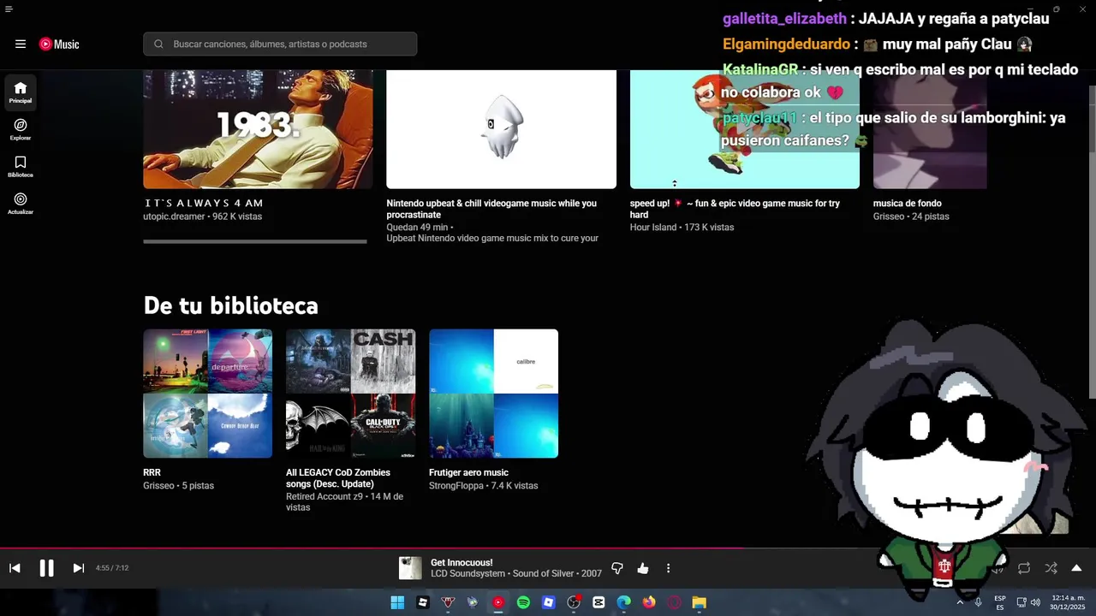Image resolution: width=1096 pixels, height=616 pixels.
Task: Click the LCD Soundsystem artist link
Action: click(x=468, y=573)
